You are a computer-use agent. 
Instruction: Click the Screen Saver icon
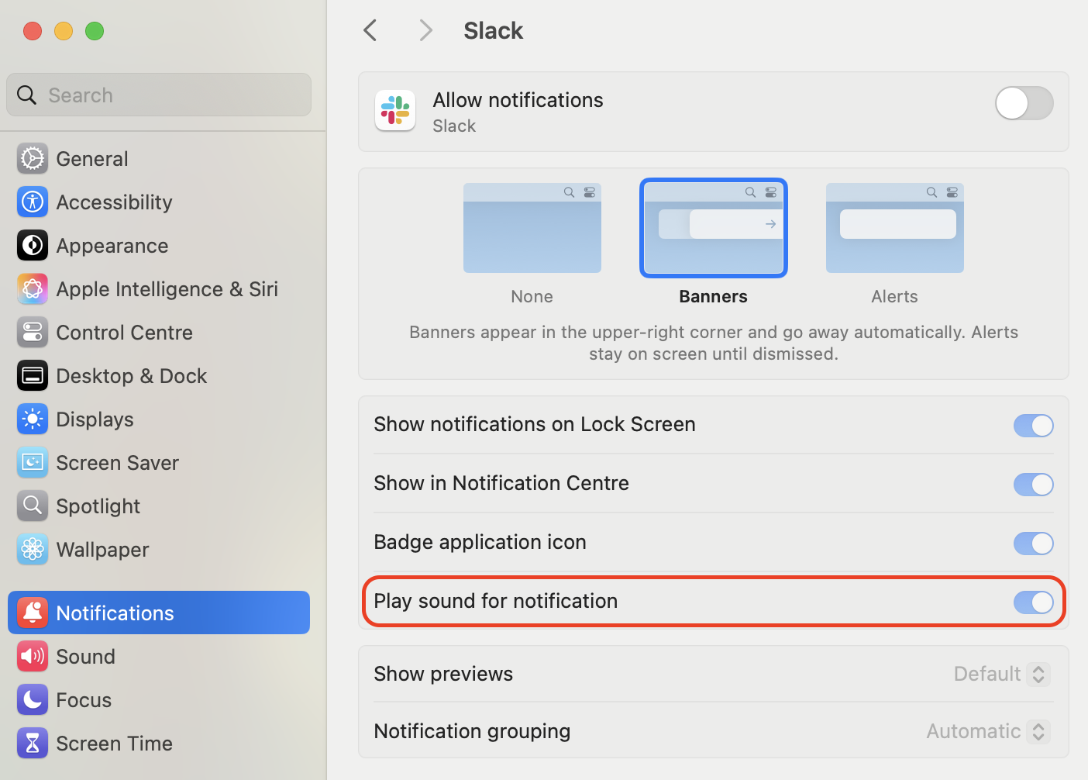(x=33, y=463)
